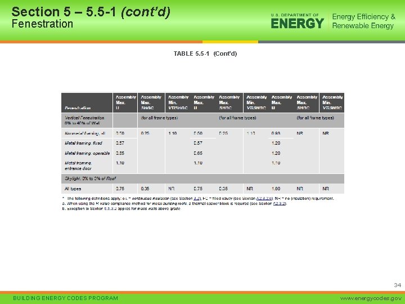Viewport: 405px width, 304px height.
Task: Open the A2.3.2 link in footnote a
Action: (279, 203)
